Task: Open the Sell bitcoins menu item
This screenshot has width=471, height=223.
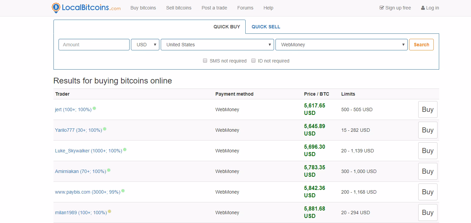Action: point(179,8)
